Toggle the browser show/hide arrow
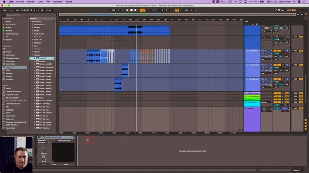The height and width of the screenshot is (173, 309). [3, 14]
